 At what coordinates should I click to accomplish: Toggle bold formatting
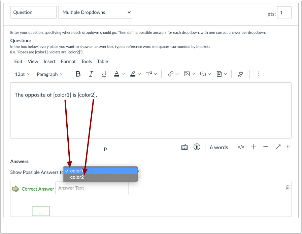tap(78, 74)
